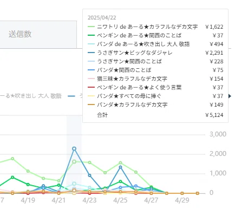Click the orange point on 4/30

[x=198, y=193]
